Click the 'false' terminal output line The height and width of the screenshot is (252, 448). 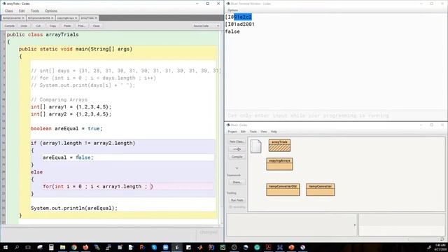pos(232,31)
